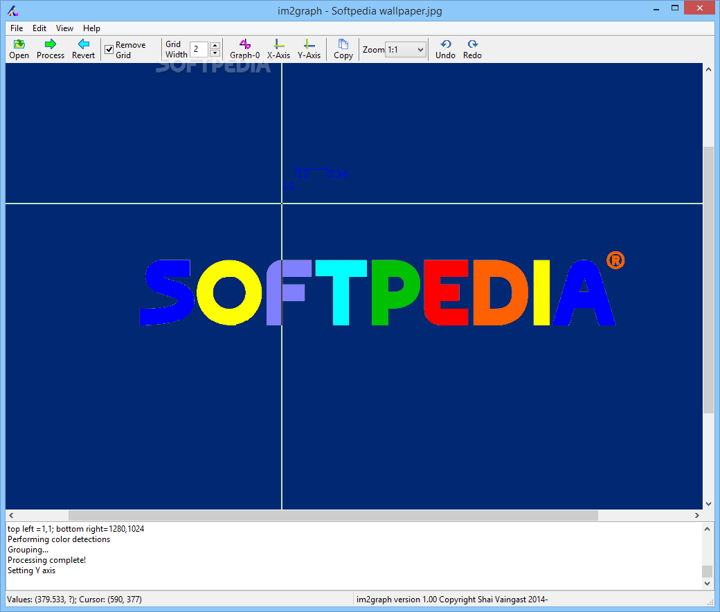Click the horizontal scrollbar thumb
This screenshot has height=612, width=720.
334,516
